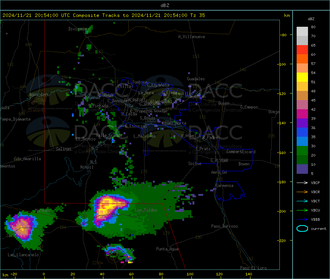Click the 'Valle_Grande' place label
The width and height of the screenshot is (330, 279).
tap(109, 135)
